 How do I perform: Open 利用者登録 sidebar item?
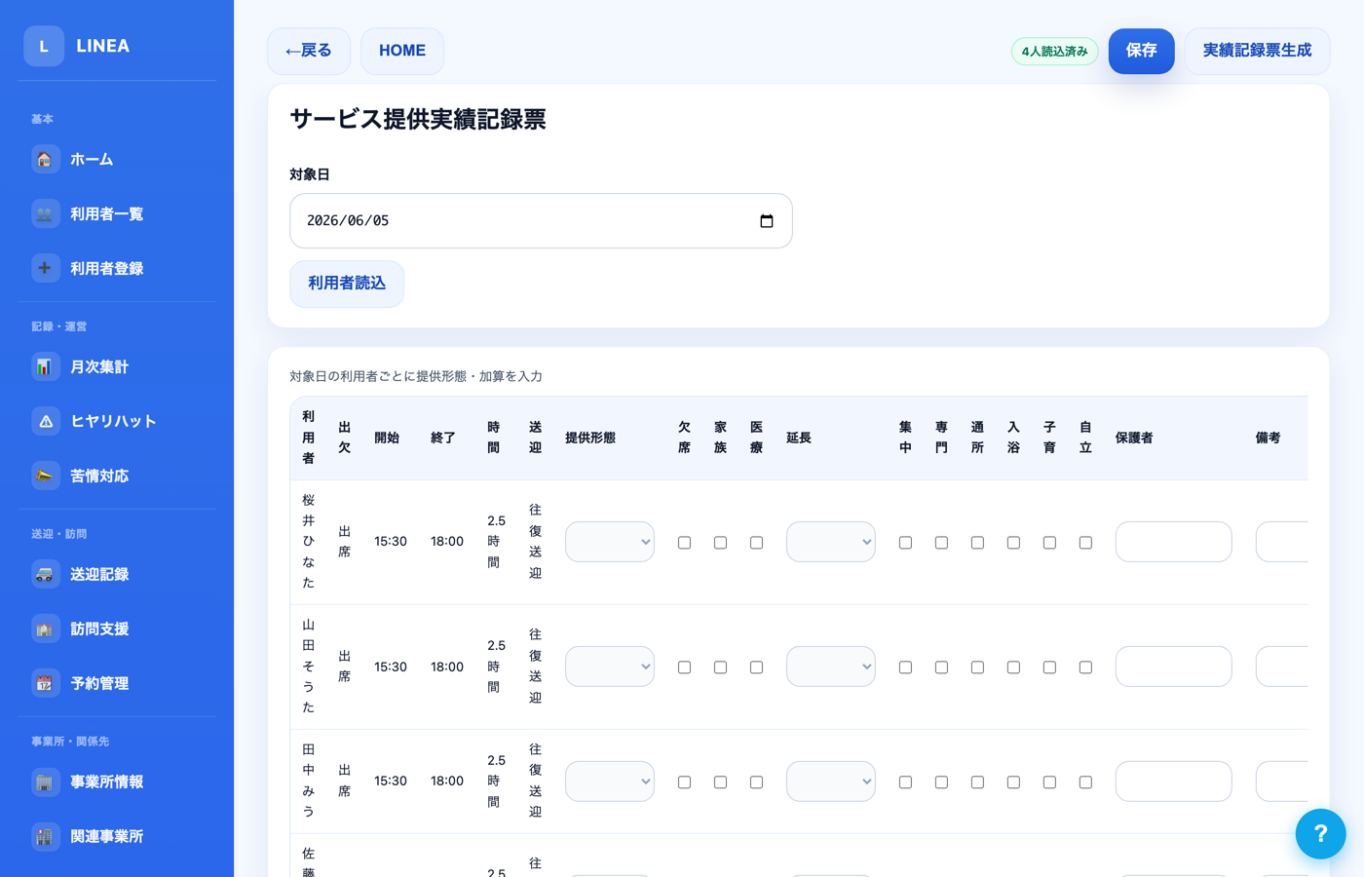click(x=117, y=268)
